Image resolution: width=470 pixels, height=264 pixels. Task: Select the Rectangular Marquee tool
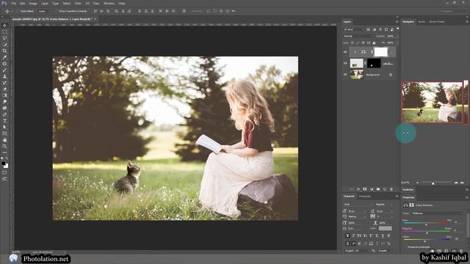coord(4,32)
